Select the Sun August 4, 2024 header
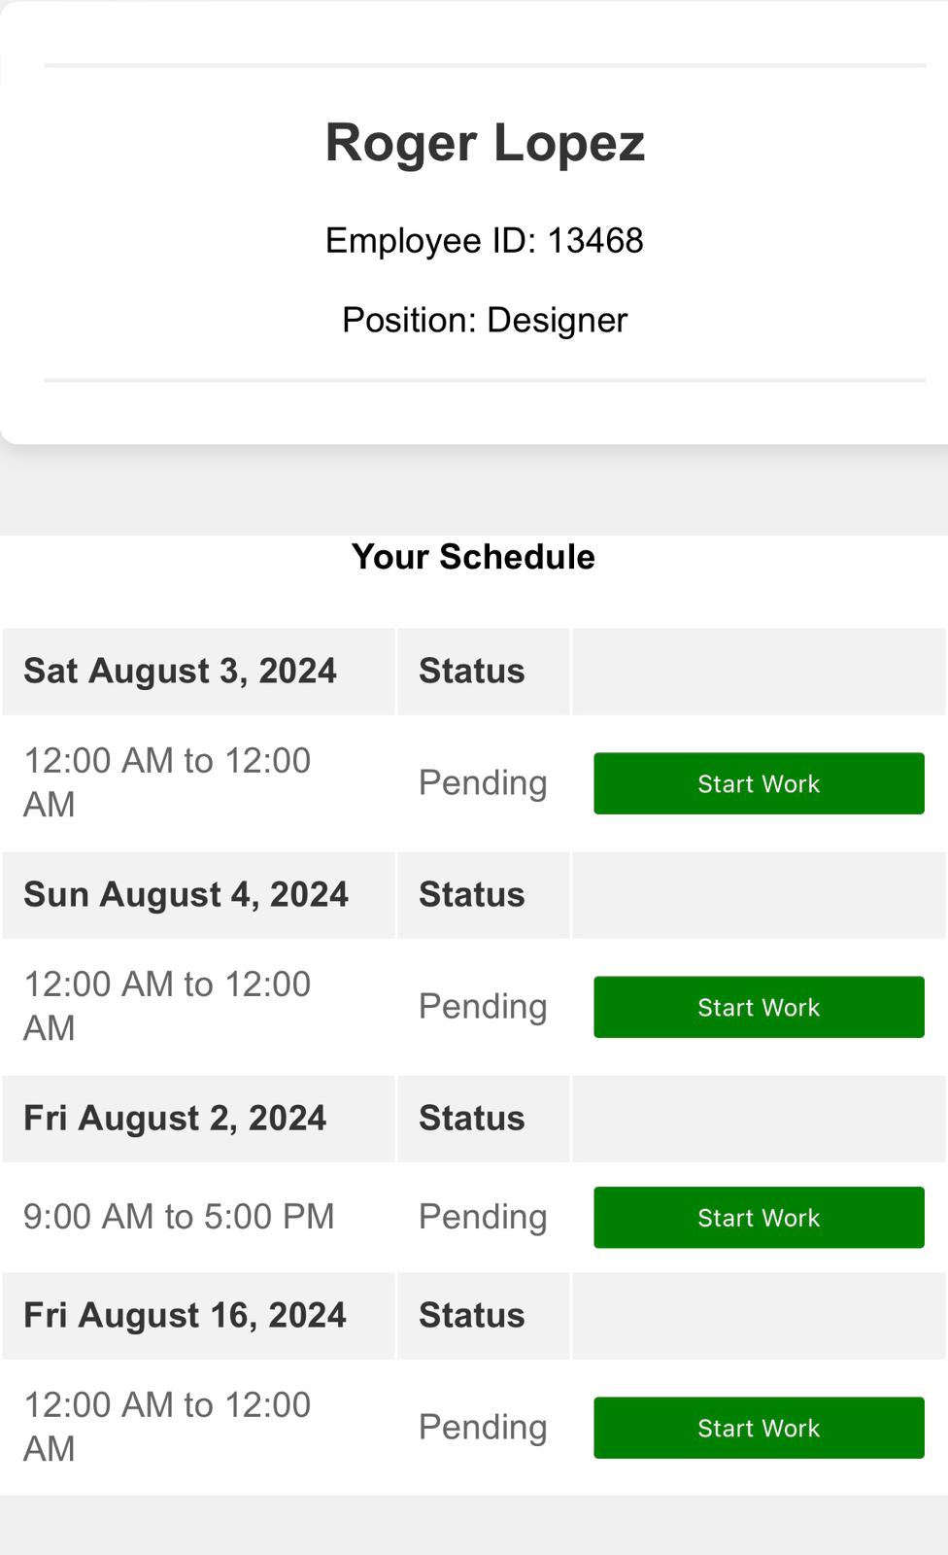Image resolution: width=948 pixels, height=1555 pixels. (x=186, y=895)
